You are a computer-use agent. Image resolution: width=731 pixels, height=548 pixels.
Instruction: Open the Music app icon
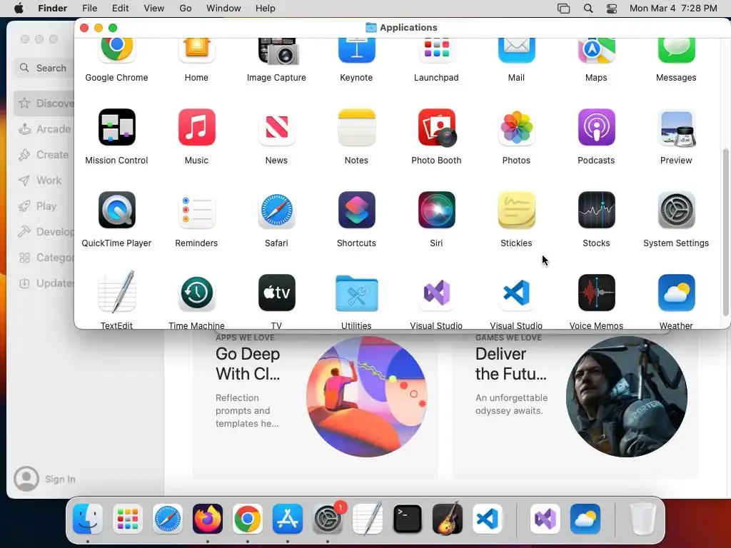click(x=196, y=127)
